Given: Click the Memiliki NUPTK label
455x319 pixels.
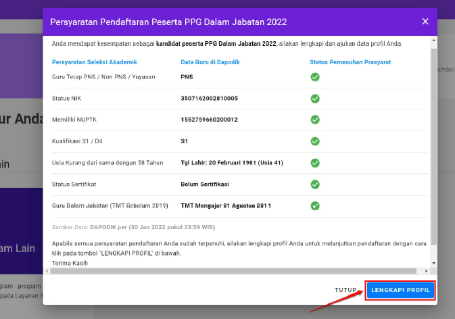Looking at the screenshot, I should tap(74, 120).
